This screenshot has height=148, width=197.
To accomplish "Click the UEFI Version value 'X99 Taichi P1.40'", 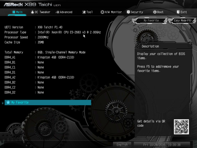I will coord(50,27).
